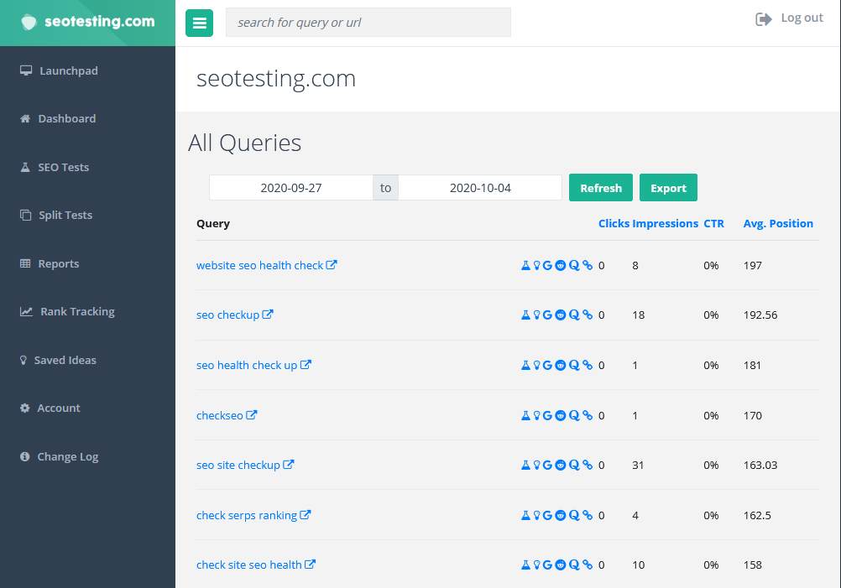This screenshot has height=588, width=841.
Task: Toggle the green hamburger menu
Action: pos(199,23)
